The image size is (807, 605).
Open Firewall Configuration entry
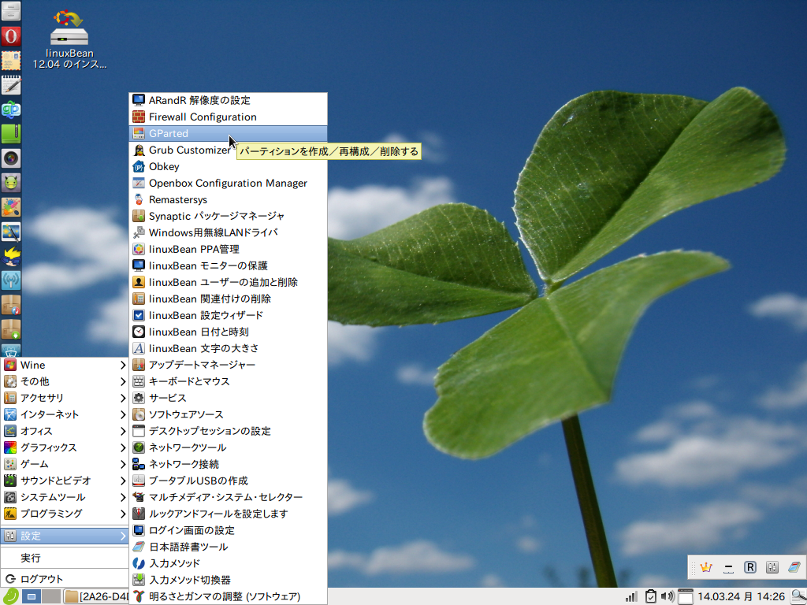coord(228,117)
